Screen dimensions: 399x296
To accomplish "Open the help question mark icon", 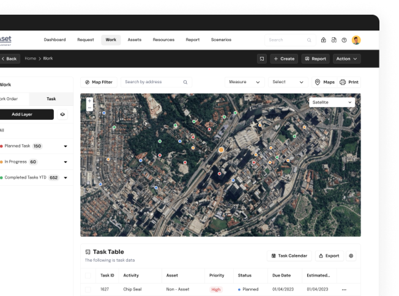I will click(344, 40).
